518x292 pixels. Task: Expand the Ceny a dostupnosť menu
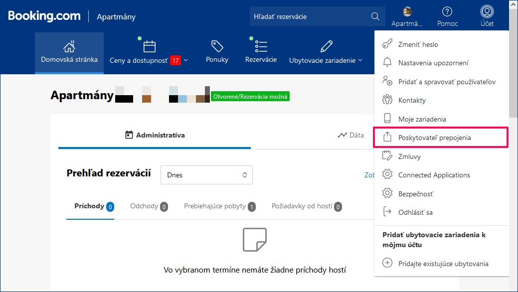click(149, 60)
